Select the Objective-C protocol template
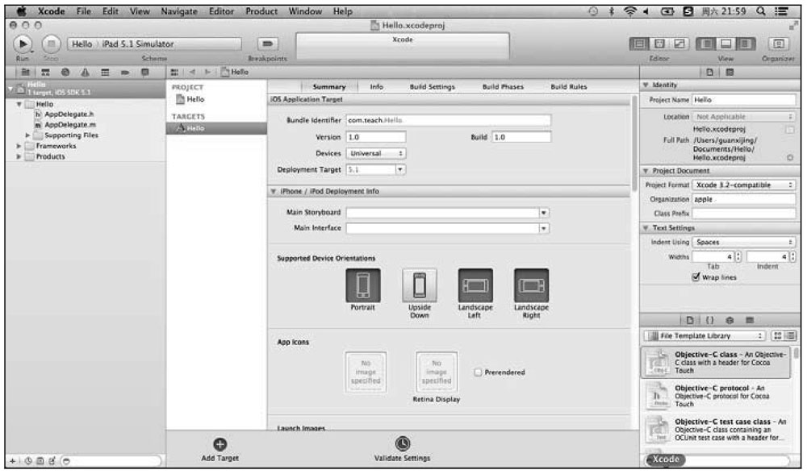 pyautogui.click(x=716, y=396)
